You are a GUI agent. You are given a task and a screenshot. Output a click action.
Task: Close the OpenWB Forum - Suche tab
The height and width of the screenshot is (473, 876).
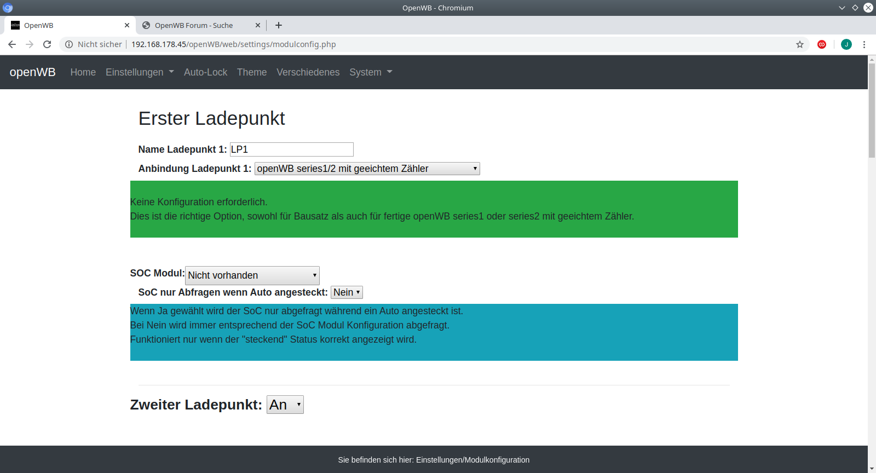(x=258, y=25)
